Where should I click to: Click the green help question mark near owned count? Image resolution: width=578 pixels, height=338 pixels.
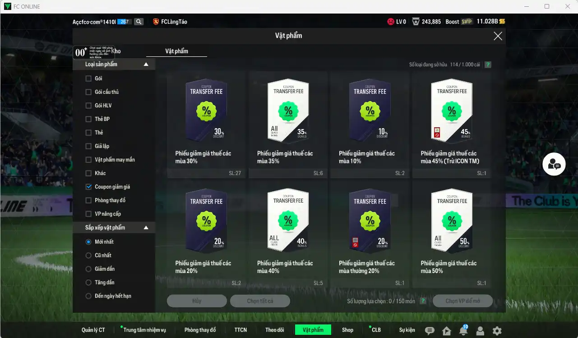pyautogui.click(x=488, y=65)
